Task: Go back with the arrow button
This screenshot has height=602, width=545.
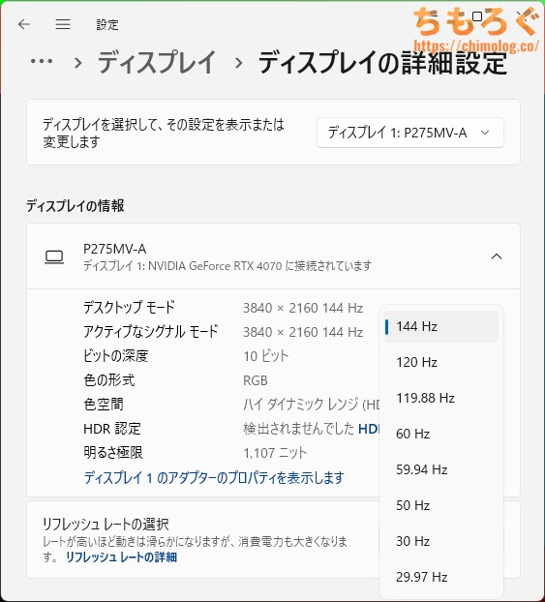Action: pyautogui.click(x=24, y=24)
